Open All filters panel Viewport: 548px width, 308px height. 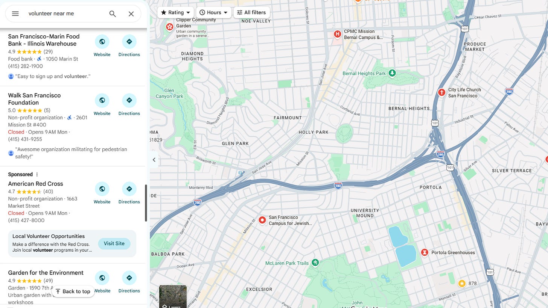pos(251,12)
